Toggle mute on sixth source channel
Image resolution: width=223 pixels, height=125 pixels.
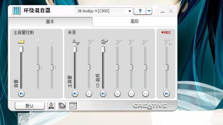coord(146,94)
